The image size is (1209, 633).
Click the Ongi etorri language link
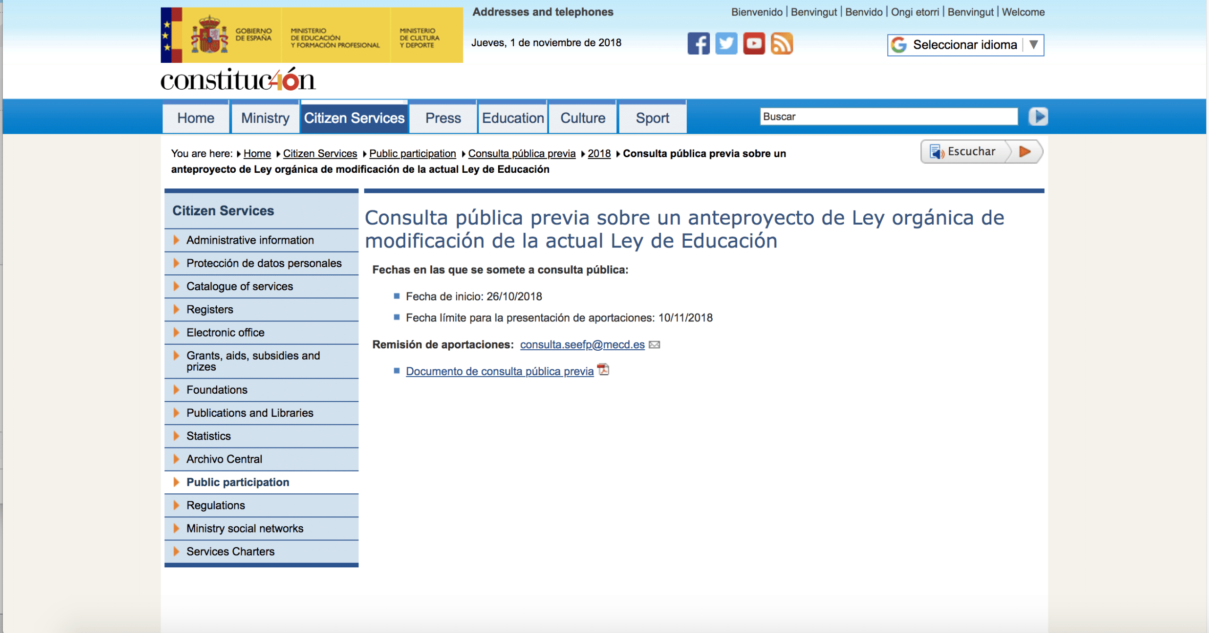click(x=915, y=12)
